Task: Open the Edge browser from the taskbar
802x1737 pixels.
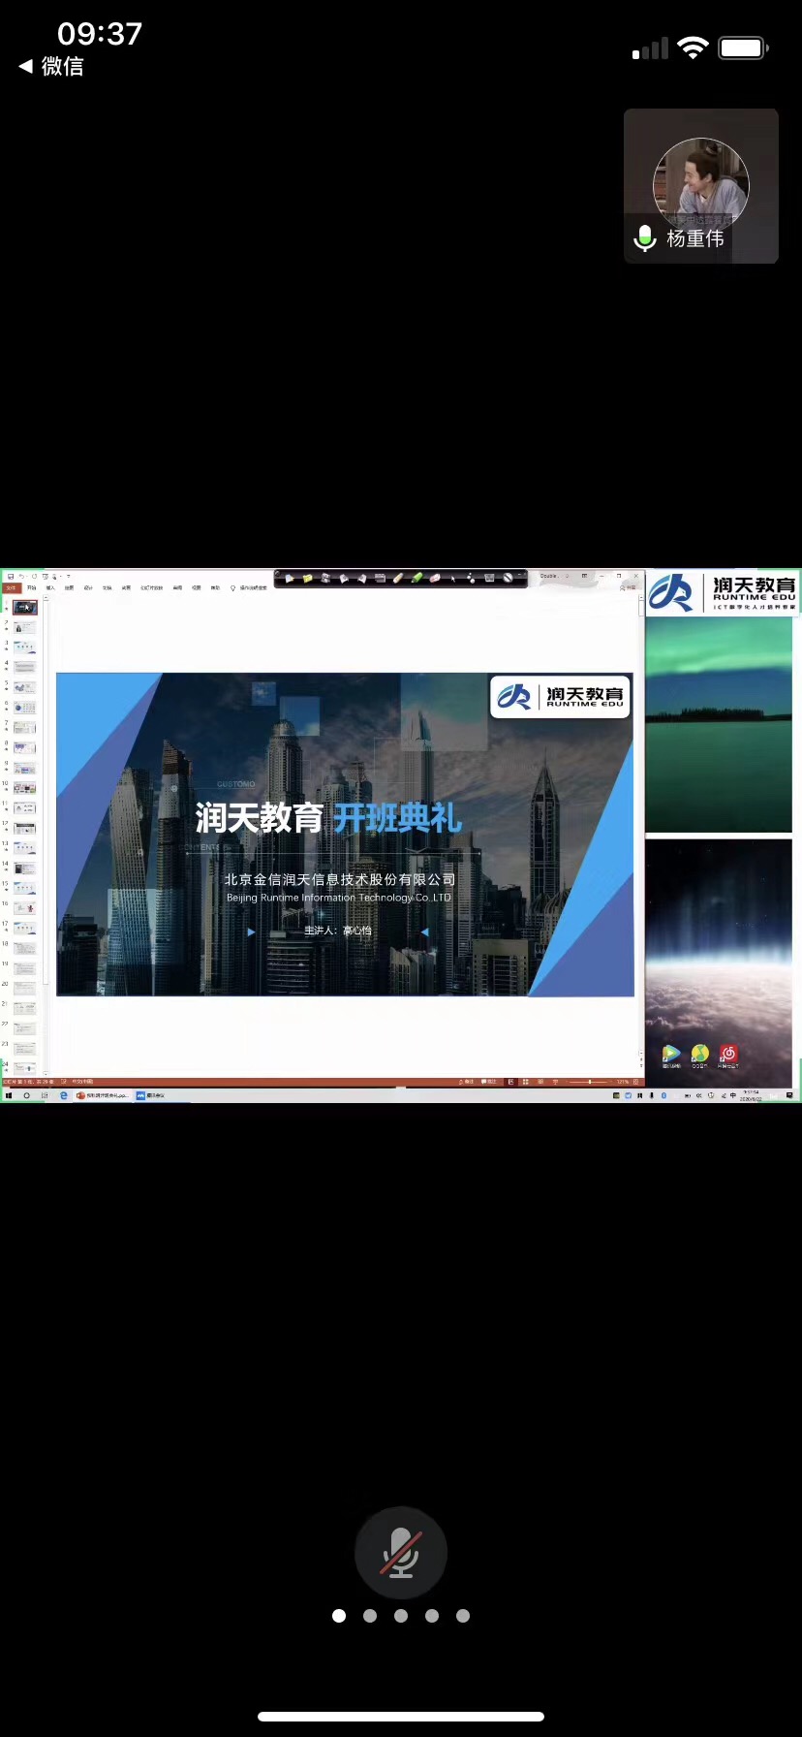Action: coord(64,1095)
